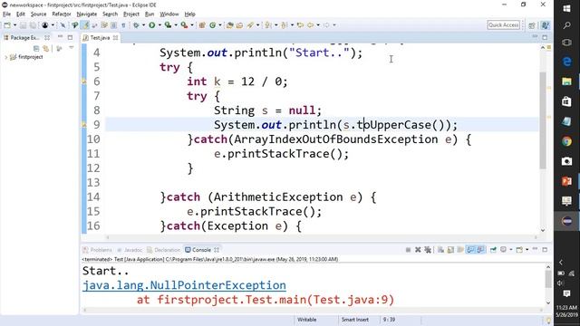Open the Open Console dropdown arrow

(527, 250)
